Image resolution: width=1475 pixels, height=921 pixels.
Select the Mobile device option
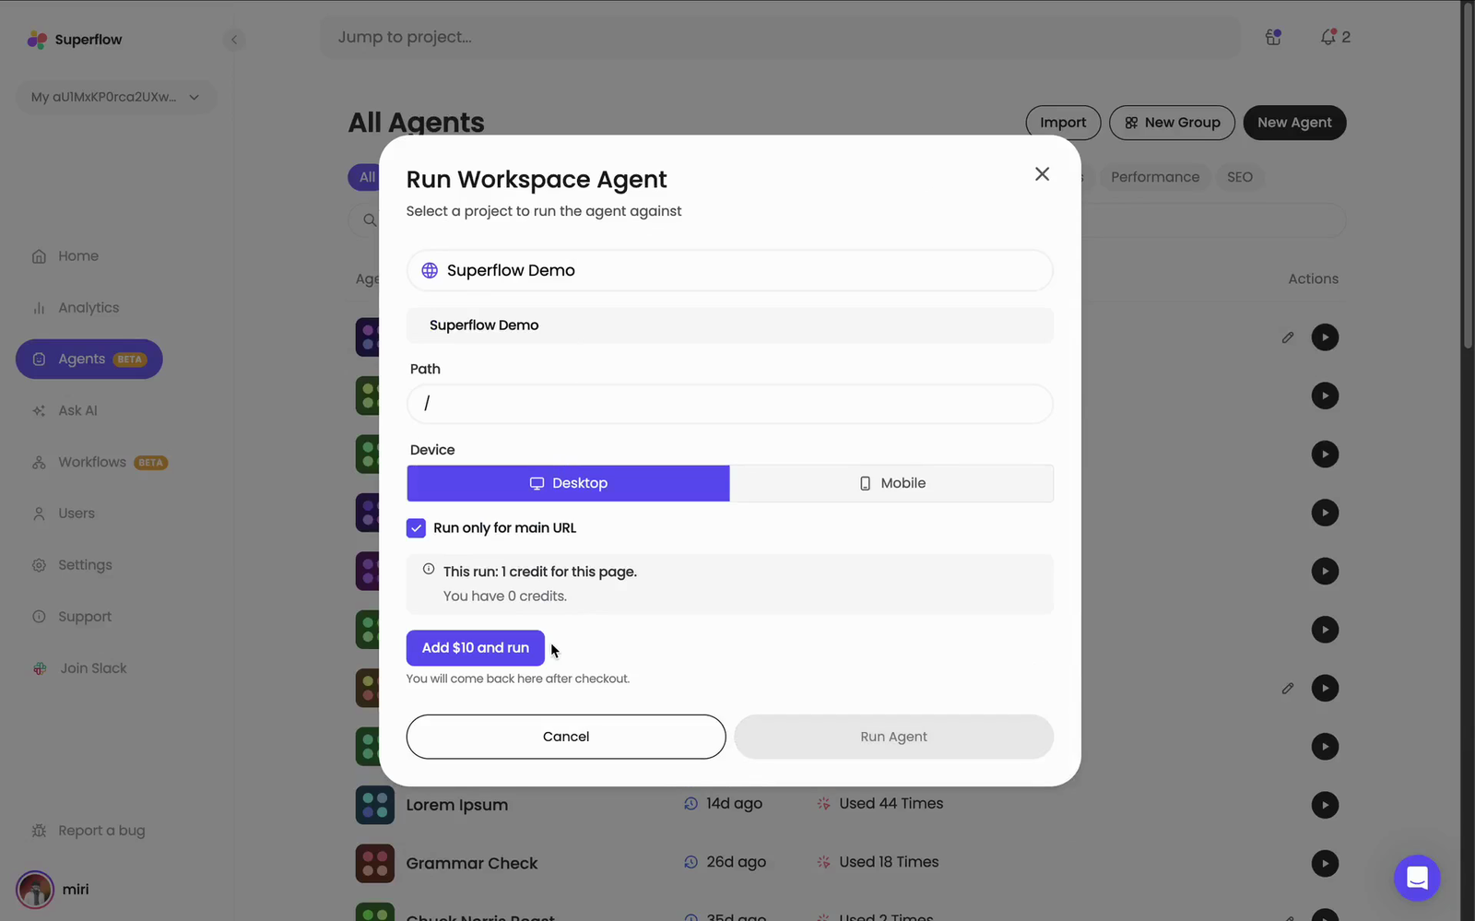tap(891, 483)
